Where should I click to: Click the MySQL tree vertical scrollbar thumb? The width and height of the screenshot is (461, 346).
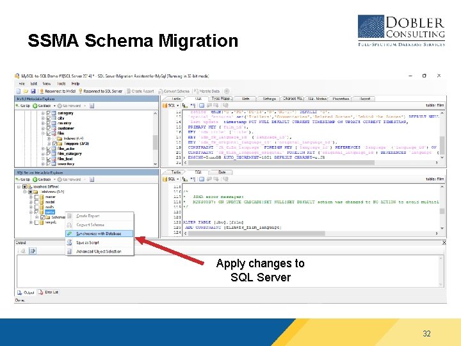155,142
